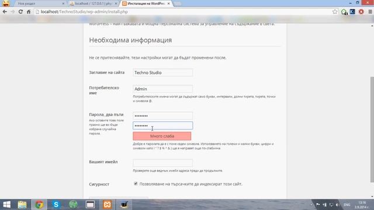Open the green globe taskbar app
This screenshot has height=210, width=374.
pyautogui.click(x=73, y=205)
